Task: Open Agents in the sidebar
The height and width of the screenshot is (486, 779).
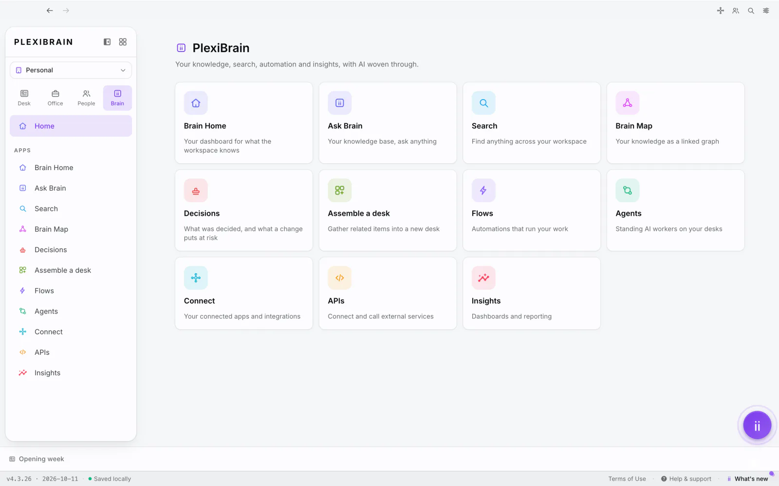Action: point(71,312)
